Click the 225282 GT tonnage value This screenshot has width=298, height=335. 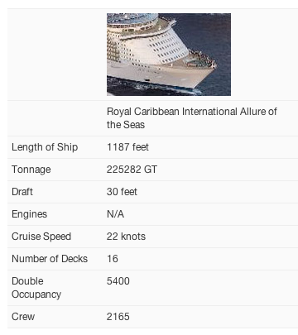pyautogui.click(x=132, y=170)
